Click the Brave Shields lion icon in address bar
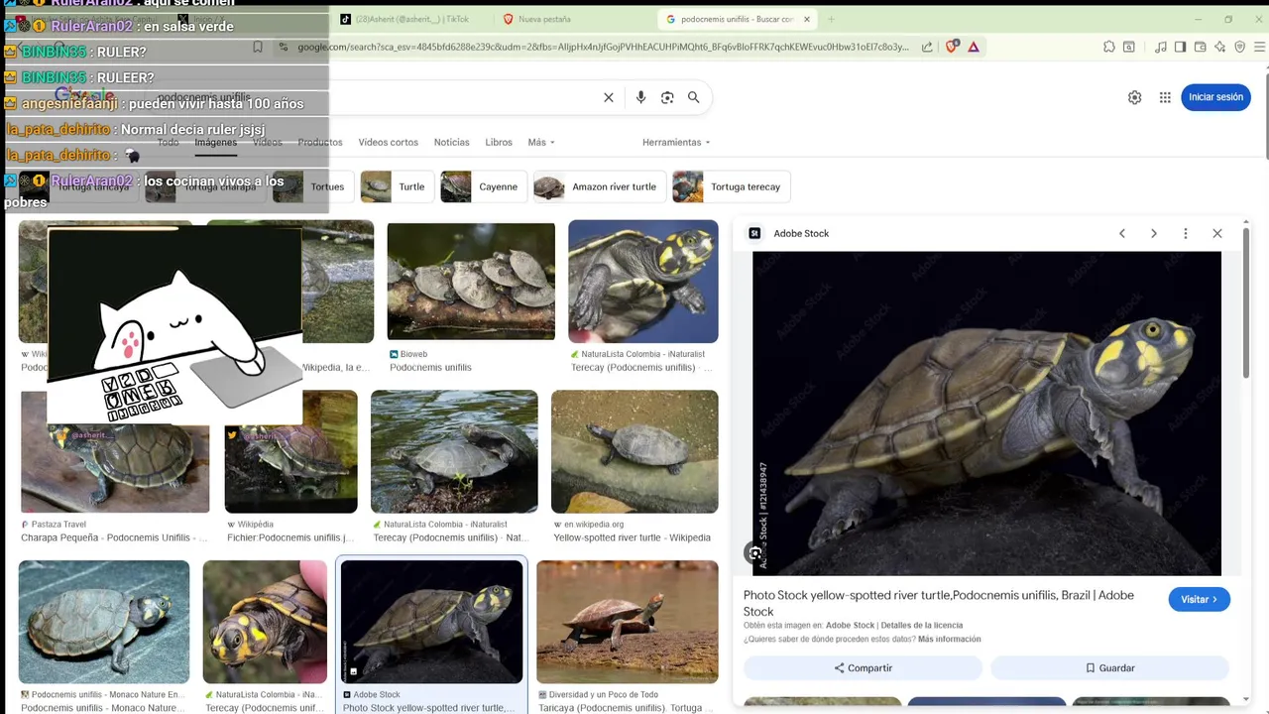 953,47
